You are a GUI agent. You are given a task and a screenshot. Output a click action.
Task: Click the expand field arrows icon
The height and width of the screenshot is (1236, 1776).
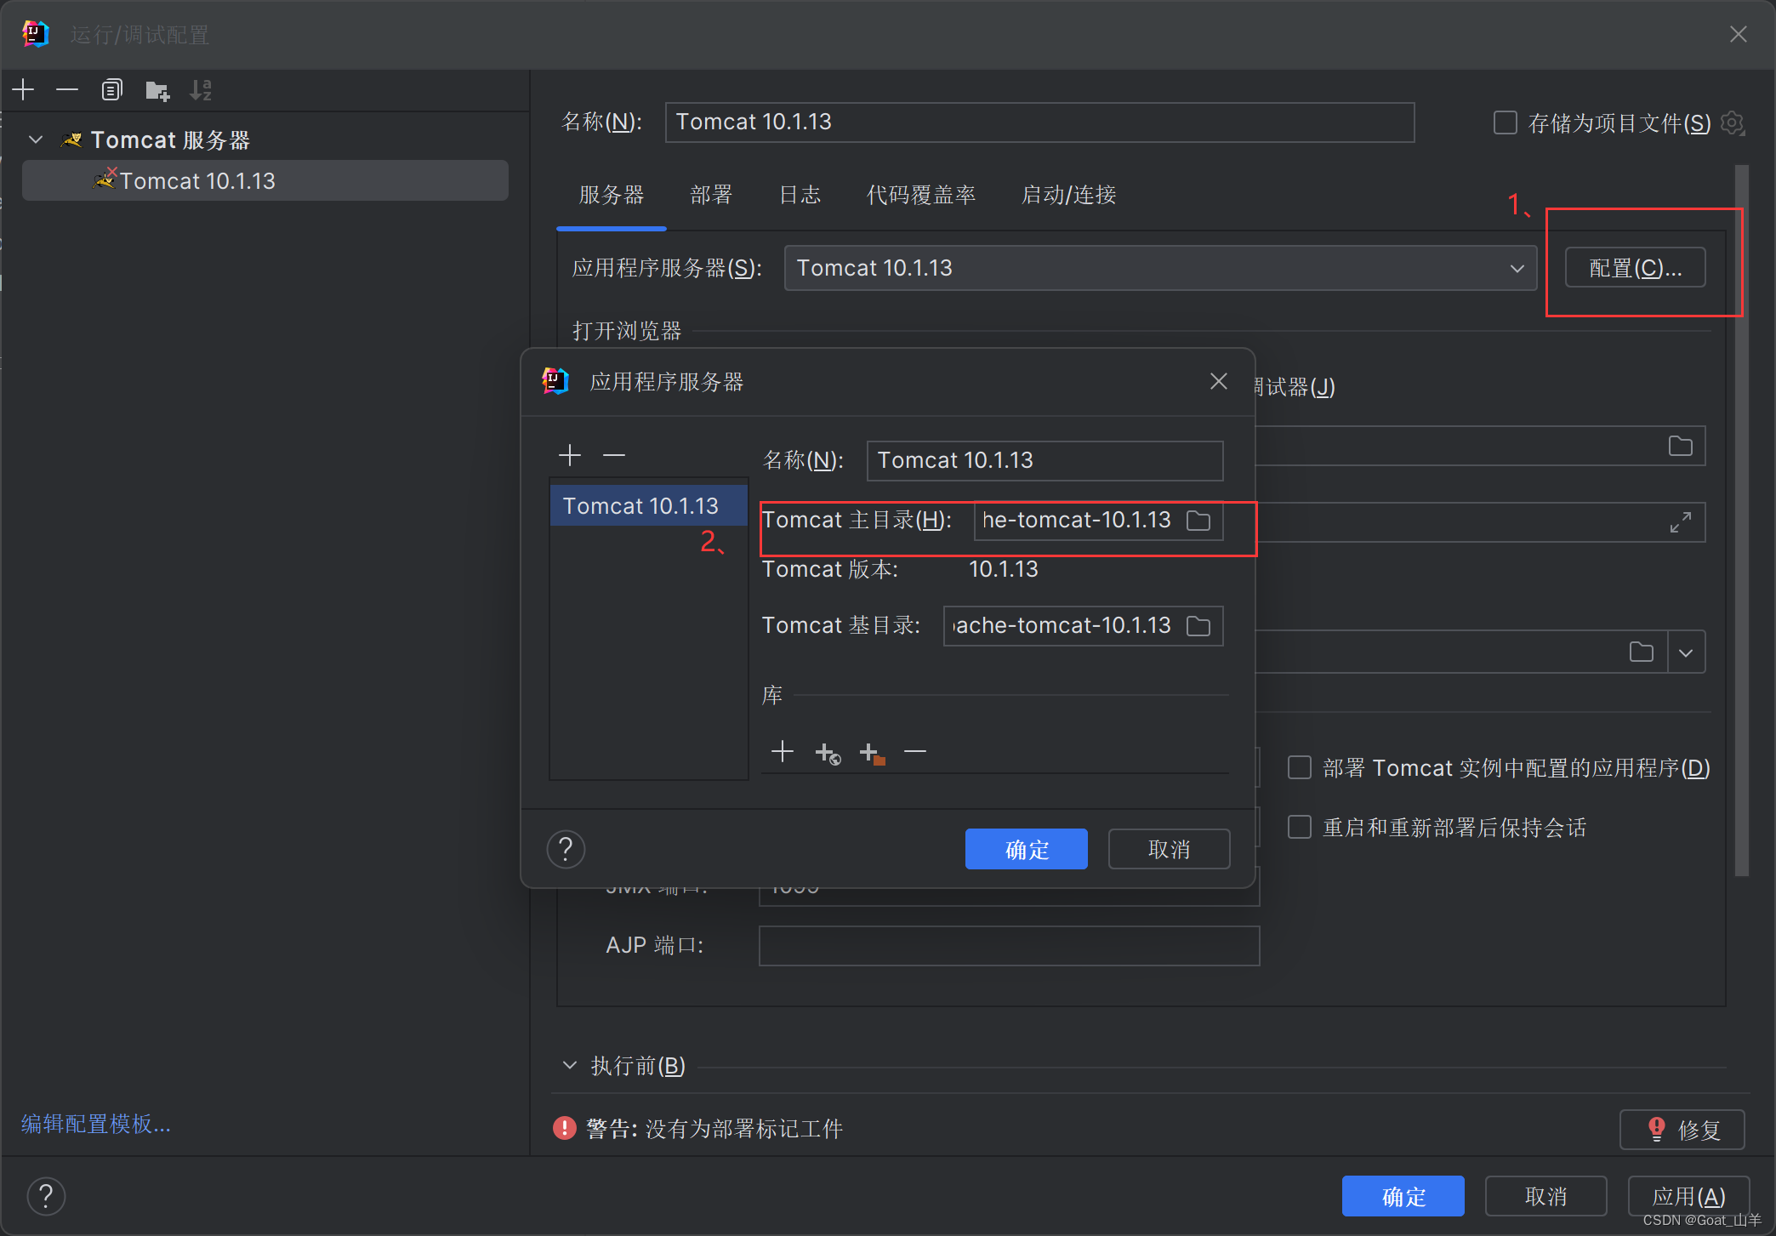pos(1680,522)
